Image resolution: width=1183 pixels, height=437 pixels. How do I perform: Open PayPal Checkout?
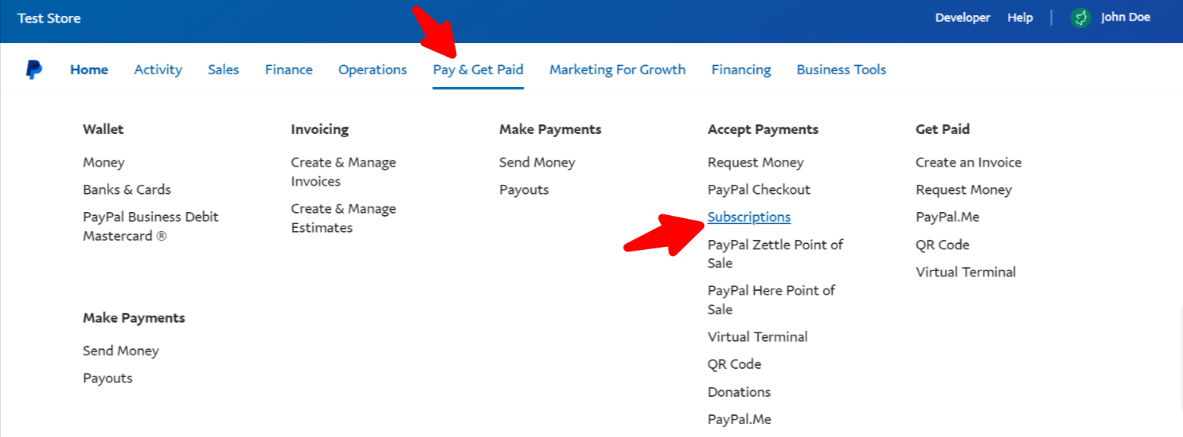759,190
